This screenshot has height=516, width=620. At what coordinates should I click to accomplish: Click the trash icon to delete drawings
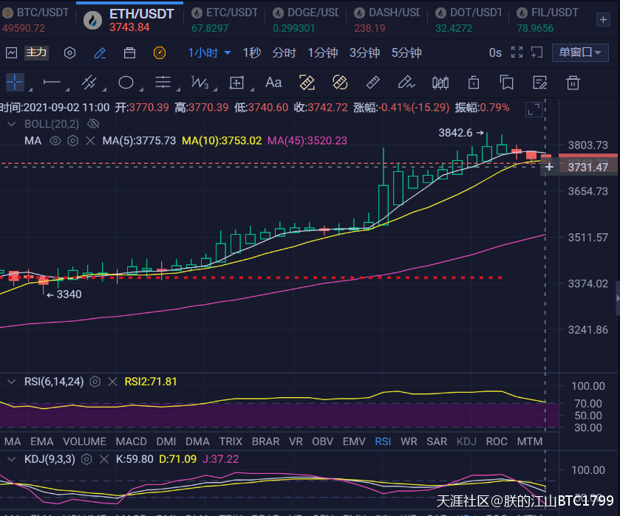(573, 83)
